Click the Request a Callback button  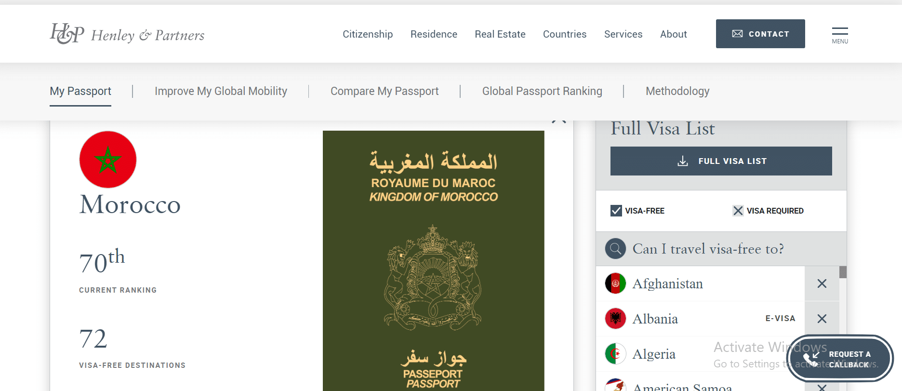[840, 359]
